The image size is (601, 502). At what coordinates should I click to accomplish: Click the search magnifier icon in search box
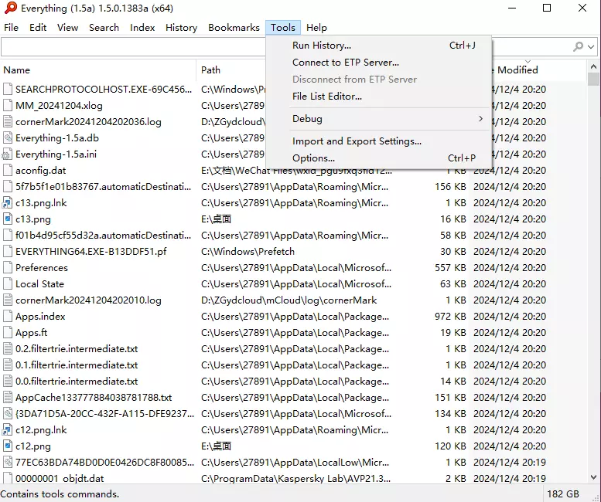[x=578, y=46]
